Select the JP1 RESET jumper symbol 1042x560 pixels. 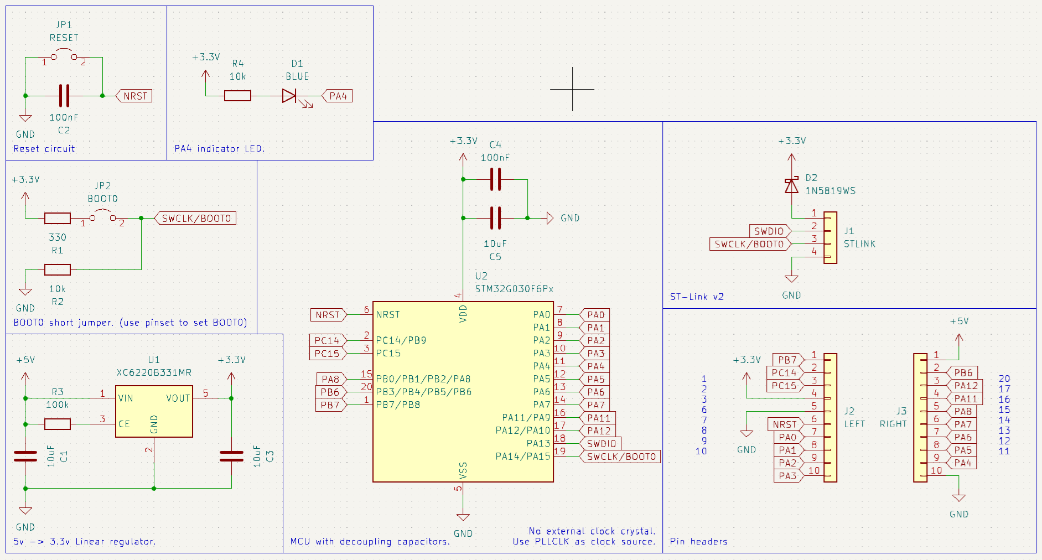64,55
